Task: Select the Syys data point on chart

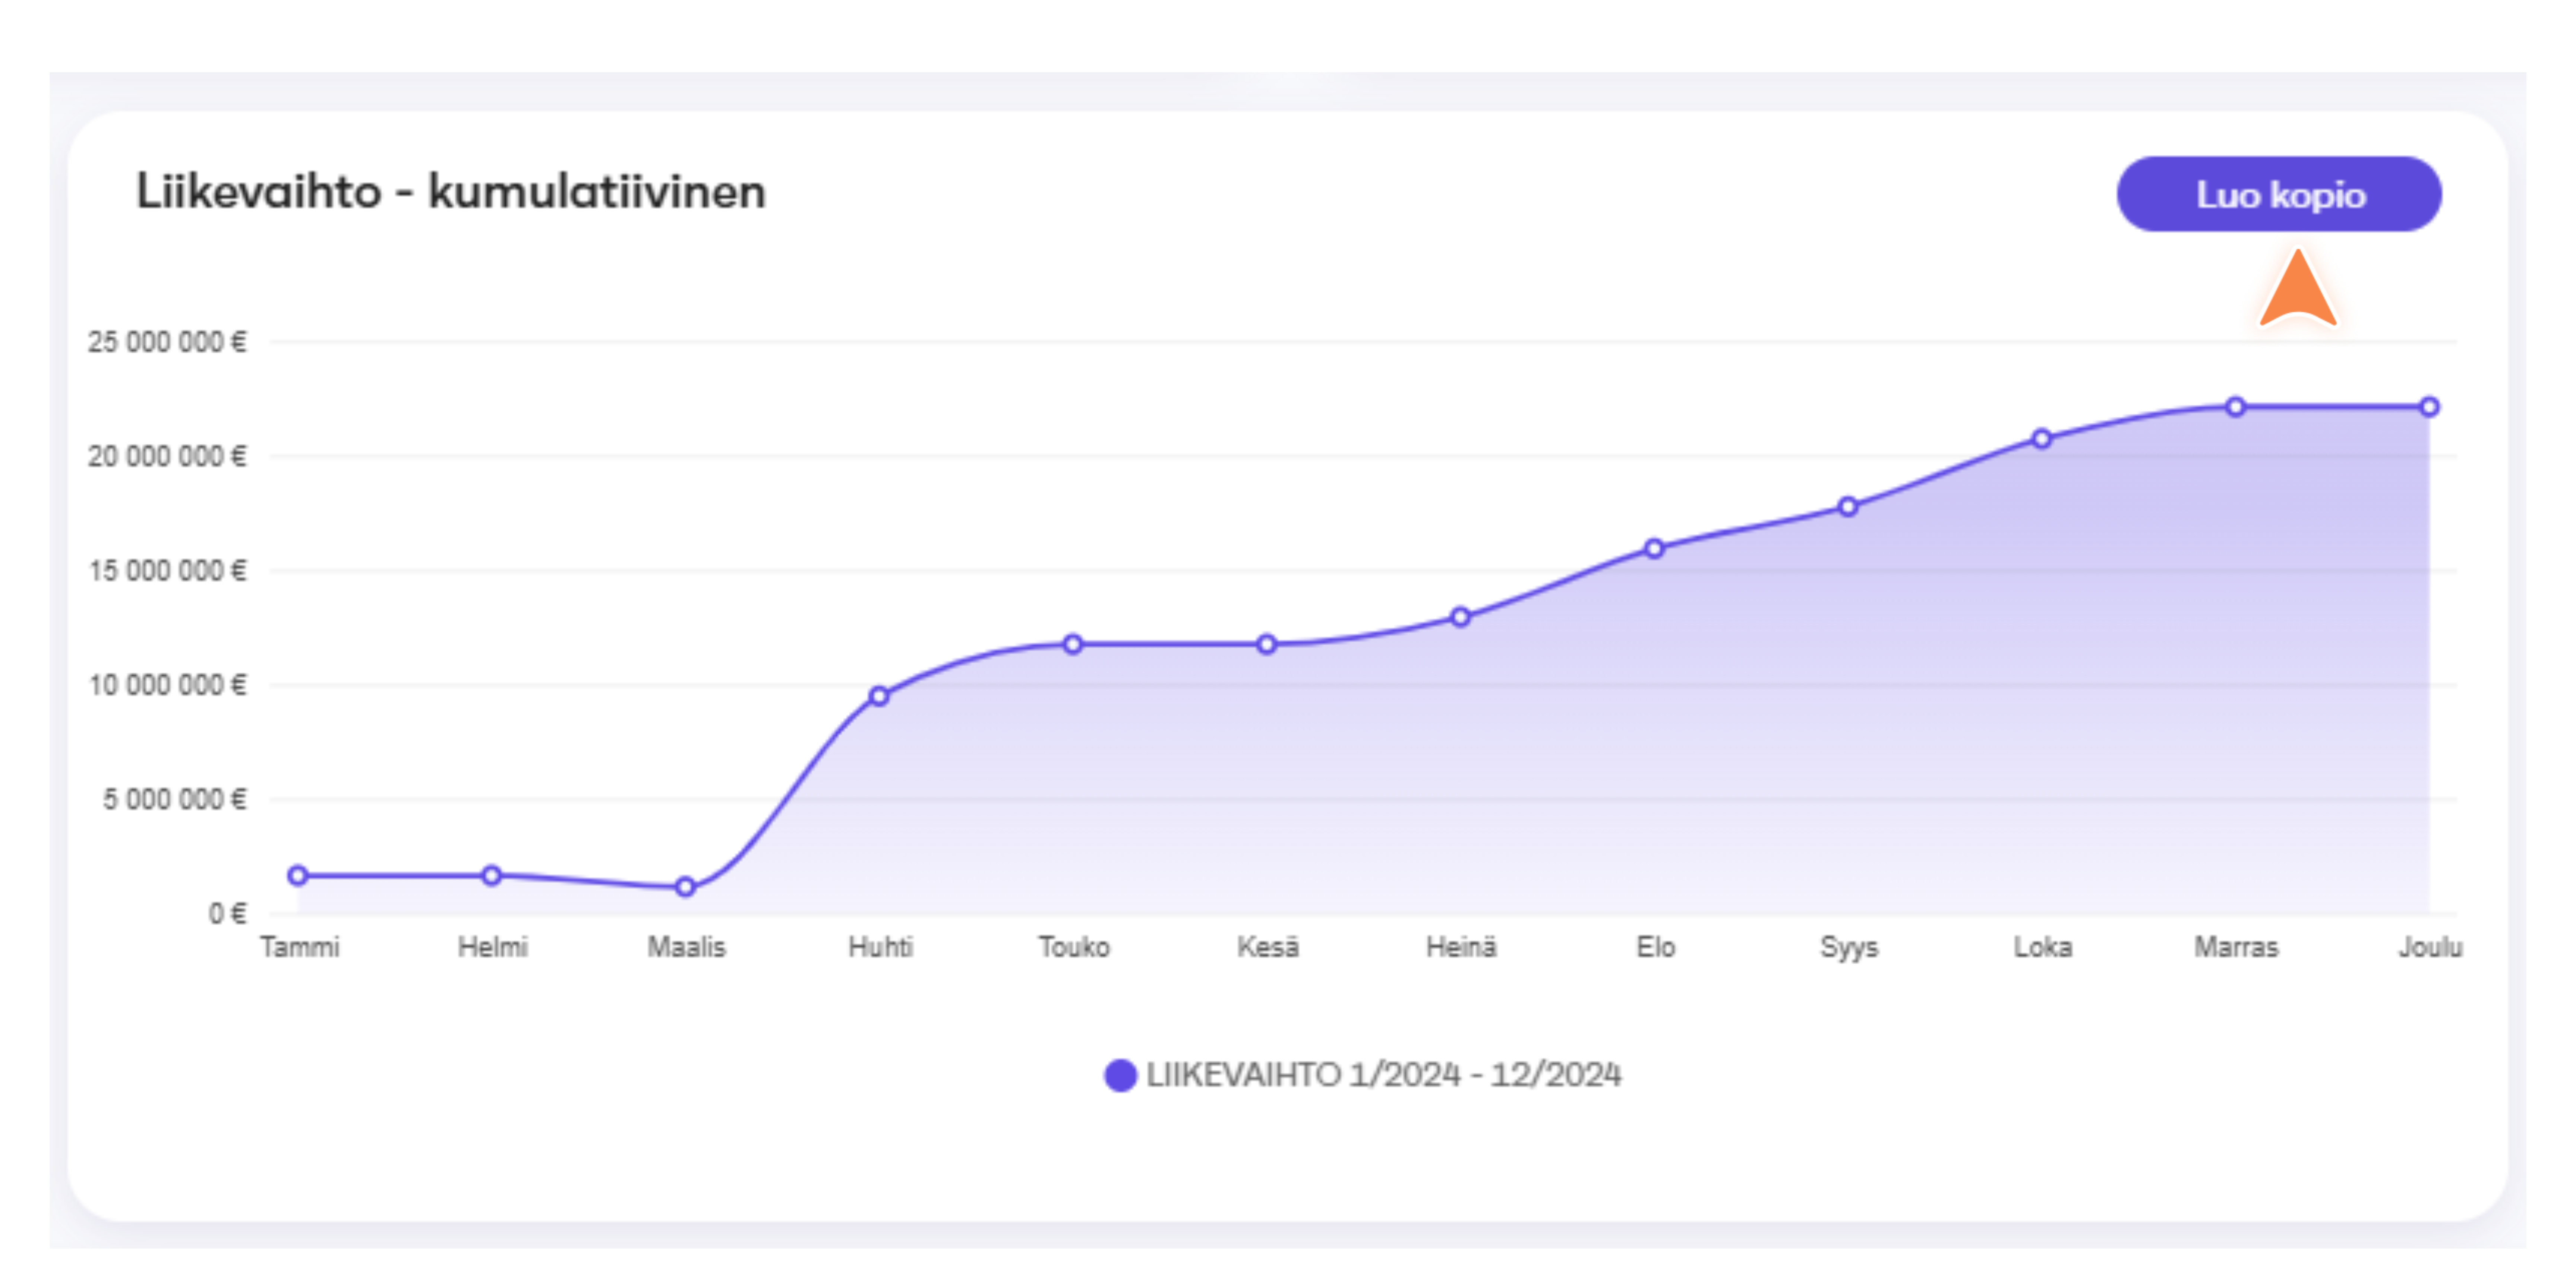Action: tap(1849, 507)
